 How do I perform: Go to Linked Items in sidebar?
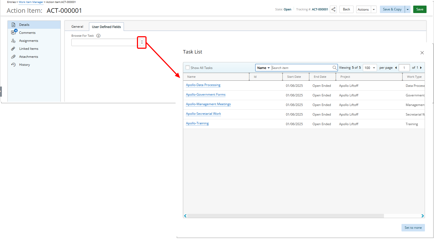click(29, 49)
